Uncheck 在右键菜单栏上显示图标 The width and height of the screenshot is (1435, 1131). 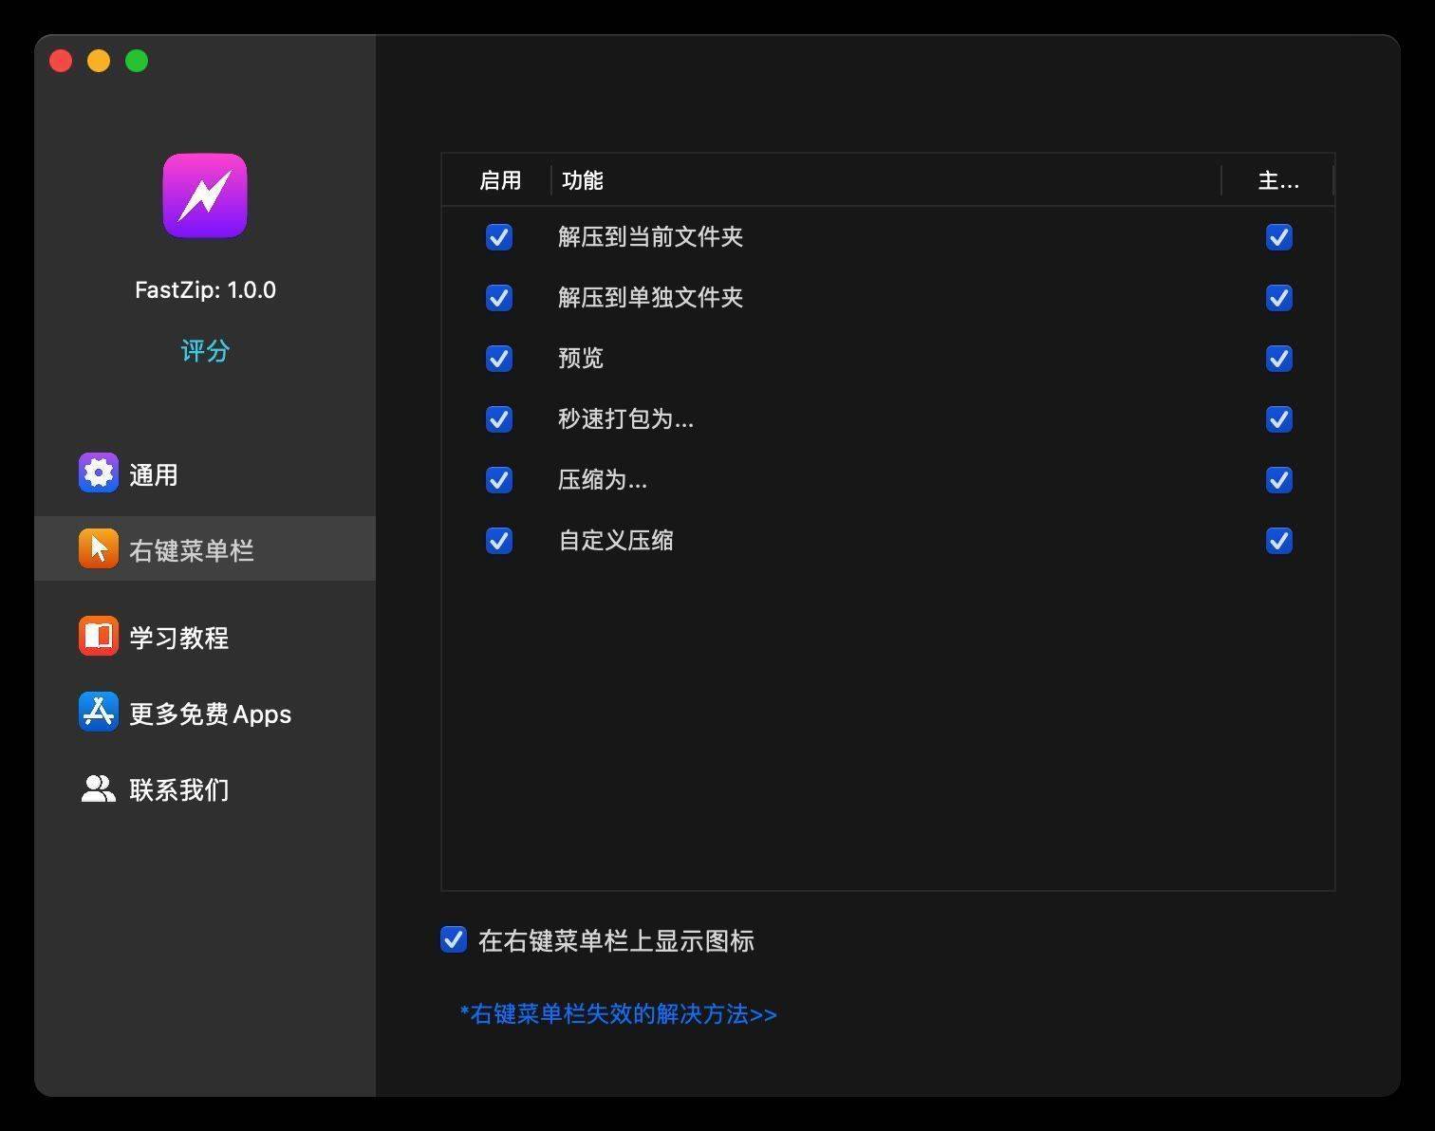tap(453, 939)
